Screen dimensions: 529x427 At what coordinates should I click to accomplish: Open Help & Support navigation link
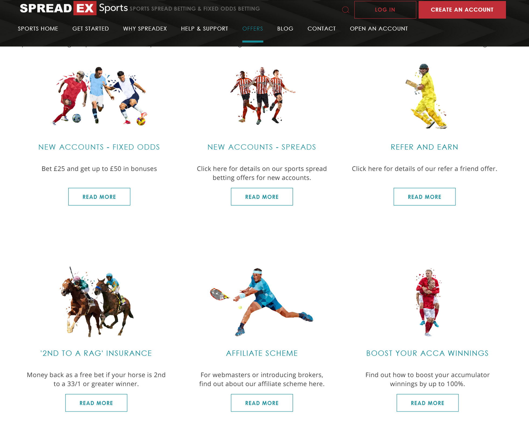click(x=204, y=29)
